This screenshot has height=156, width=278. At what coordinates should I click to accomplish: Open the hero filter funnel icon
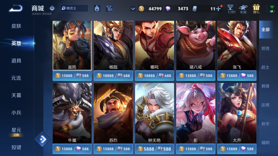(109, 8)
